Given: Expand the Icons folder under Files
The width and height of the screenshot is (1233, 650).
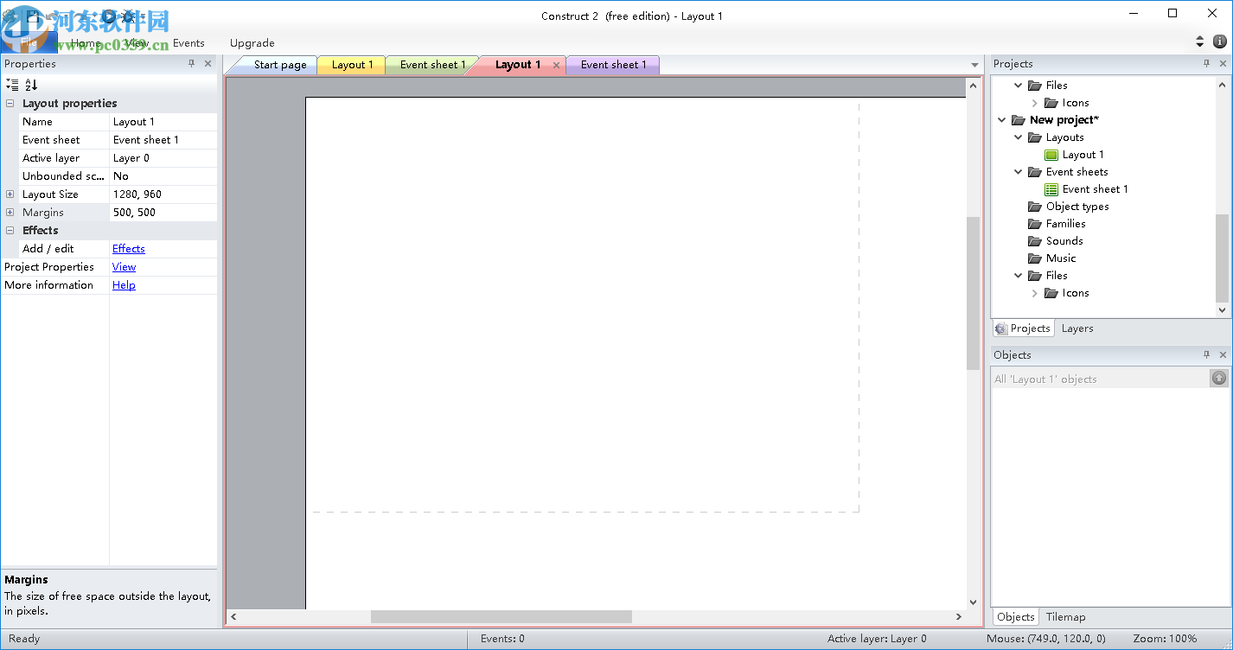Looking at the screenshot, I should pos(1036,292).
